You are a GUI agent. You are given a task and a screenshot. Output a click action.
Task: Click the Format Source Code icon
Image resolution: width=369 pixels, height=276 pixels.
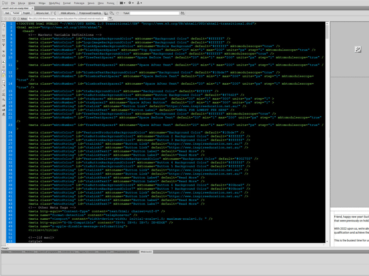click(x=4, y=114)
